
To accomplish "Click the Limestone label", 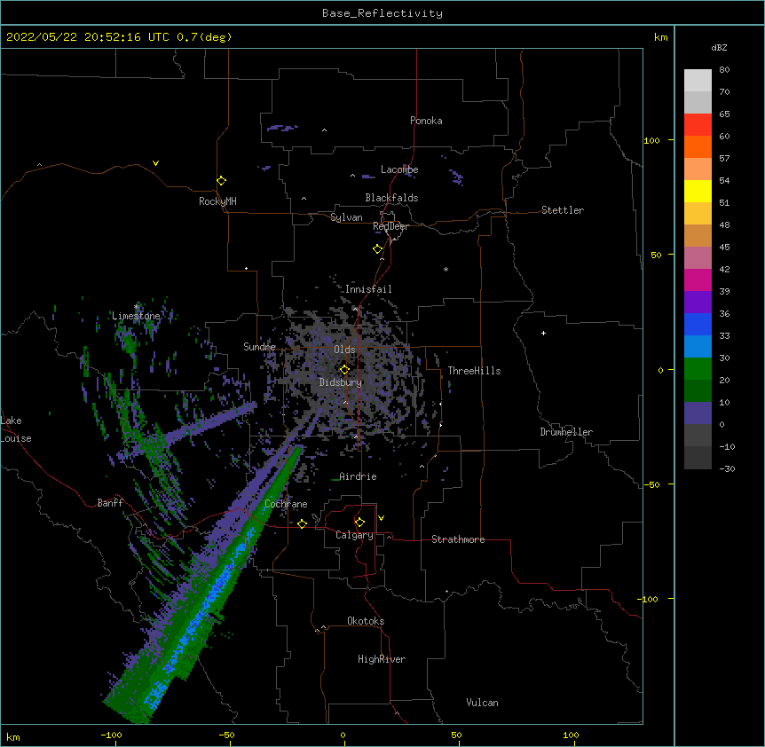I will pyautogui.click(x=136, y=316).
